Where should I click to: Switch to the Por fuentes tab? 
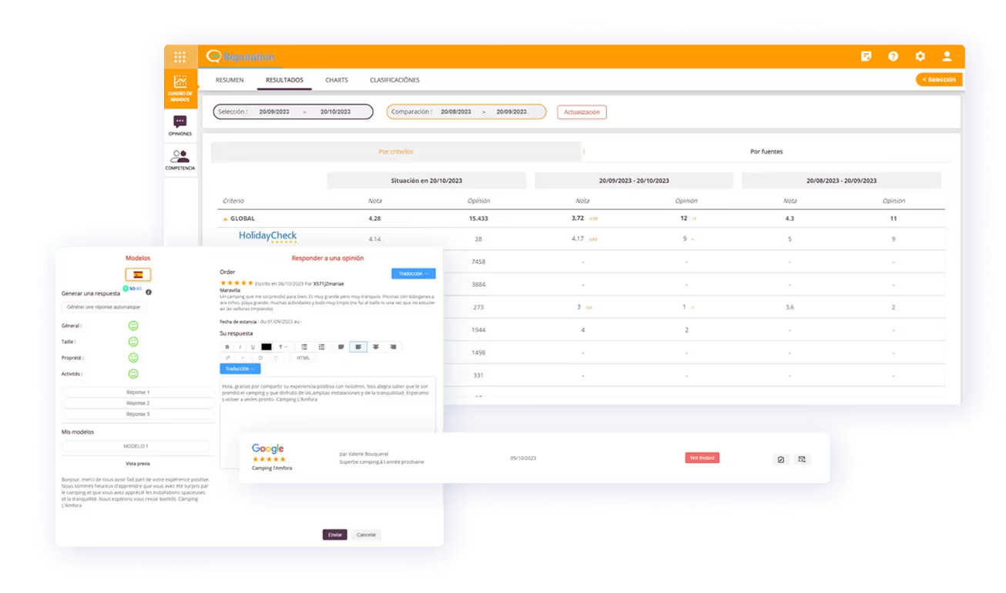(766, 152)
